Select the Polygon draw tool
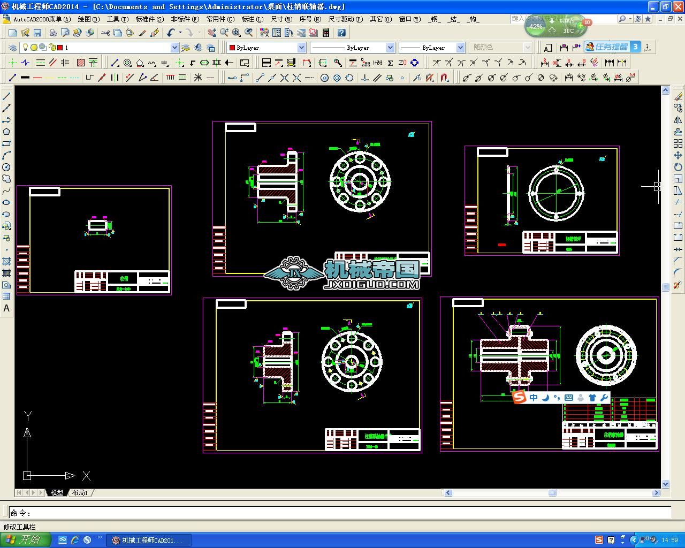 [x=6, y=132]
